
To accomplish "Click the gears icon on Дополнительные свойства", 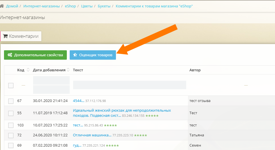I will point(10,55).
